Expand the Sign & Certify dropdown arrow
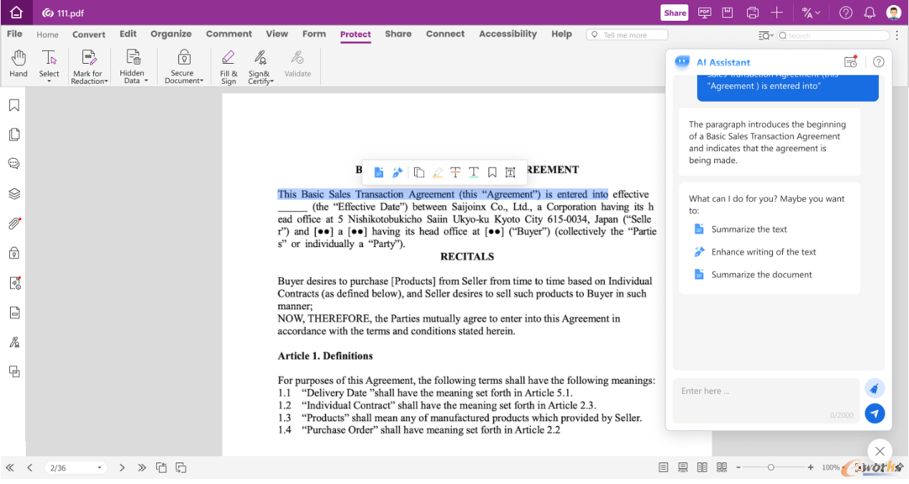 pyautogui.click(x=272, y=82)
